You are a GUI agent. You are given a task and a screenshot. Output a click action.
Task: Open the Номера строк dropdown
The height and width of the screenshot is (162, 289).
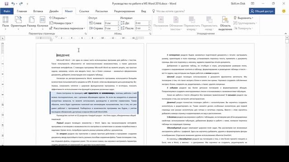tap(61, 23)
